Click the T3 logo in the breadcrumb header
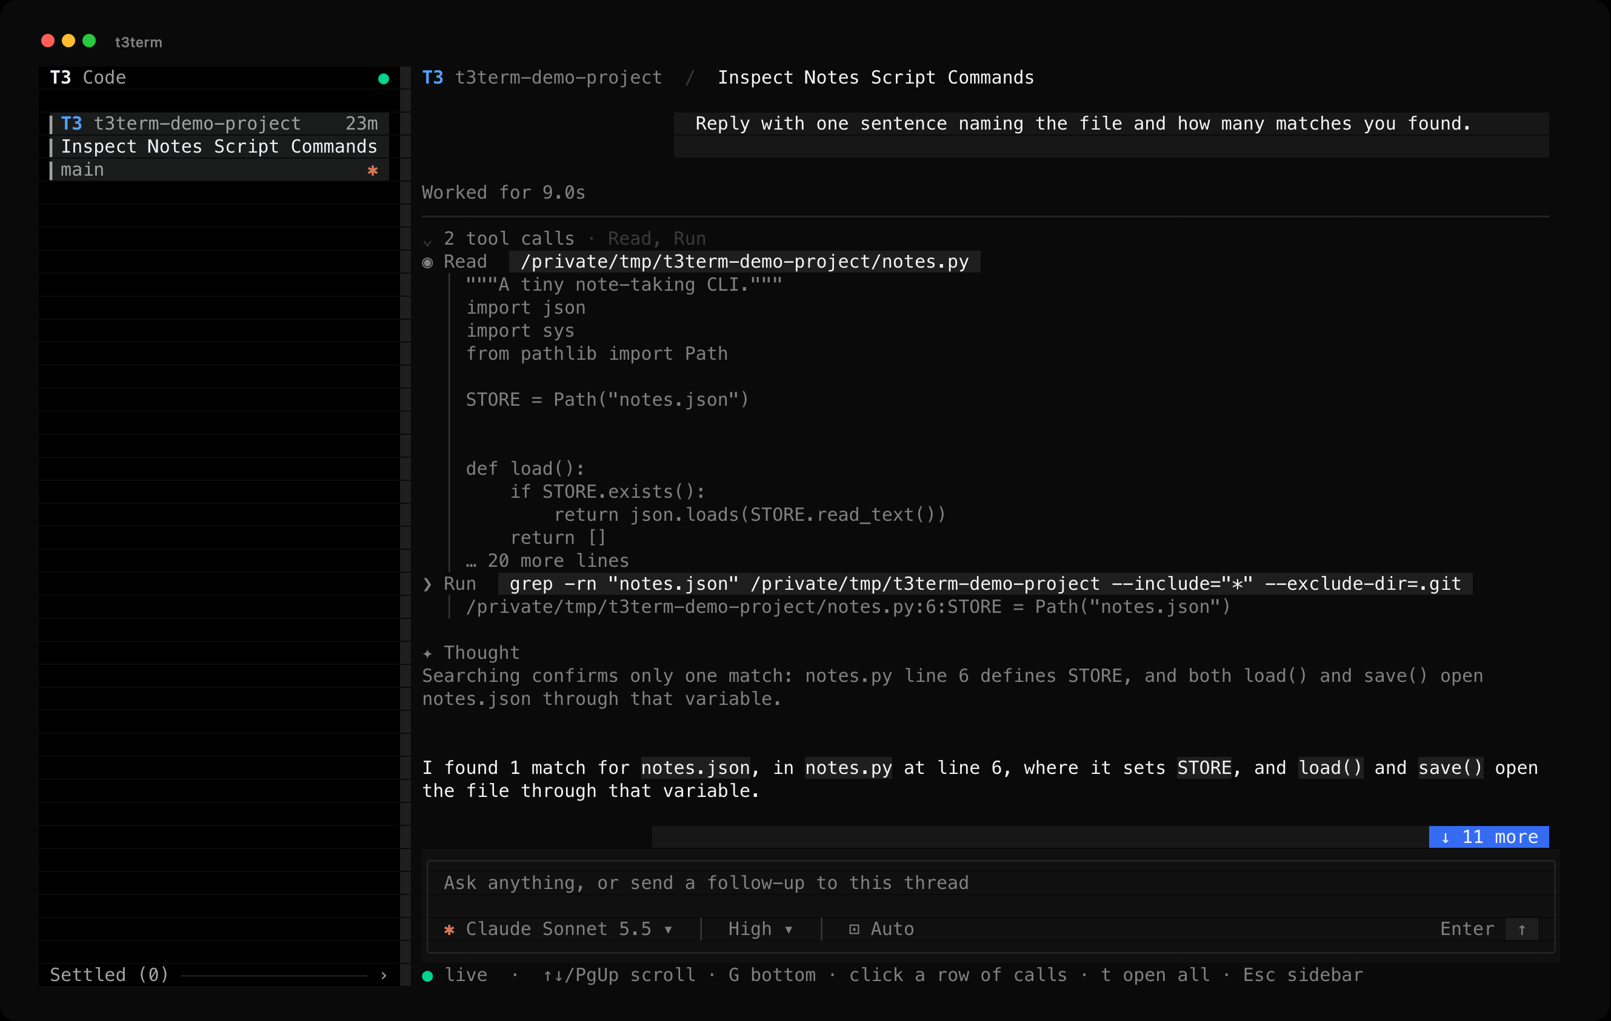The height and width of the screenshot is (1021, 1611). 432,78
